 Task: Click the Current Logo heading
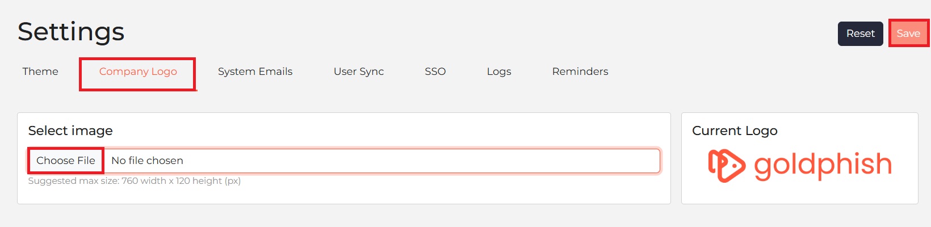pos(735,131)
